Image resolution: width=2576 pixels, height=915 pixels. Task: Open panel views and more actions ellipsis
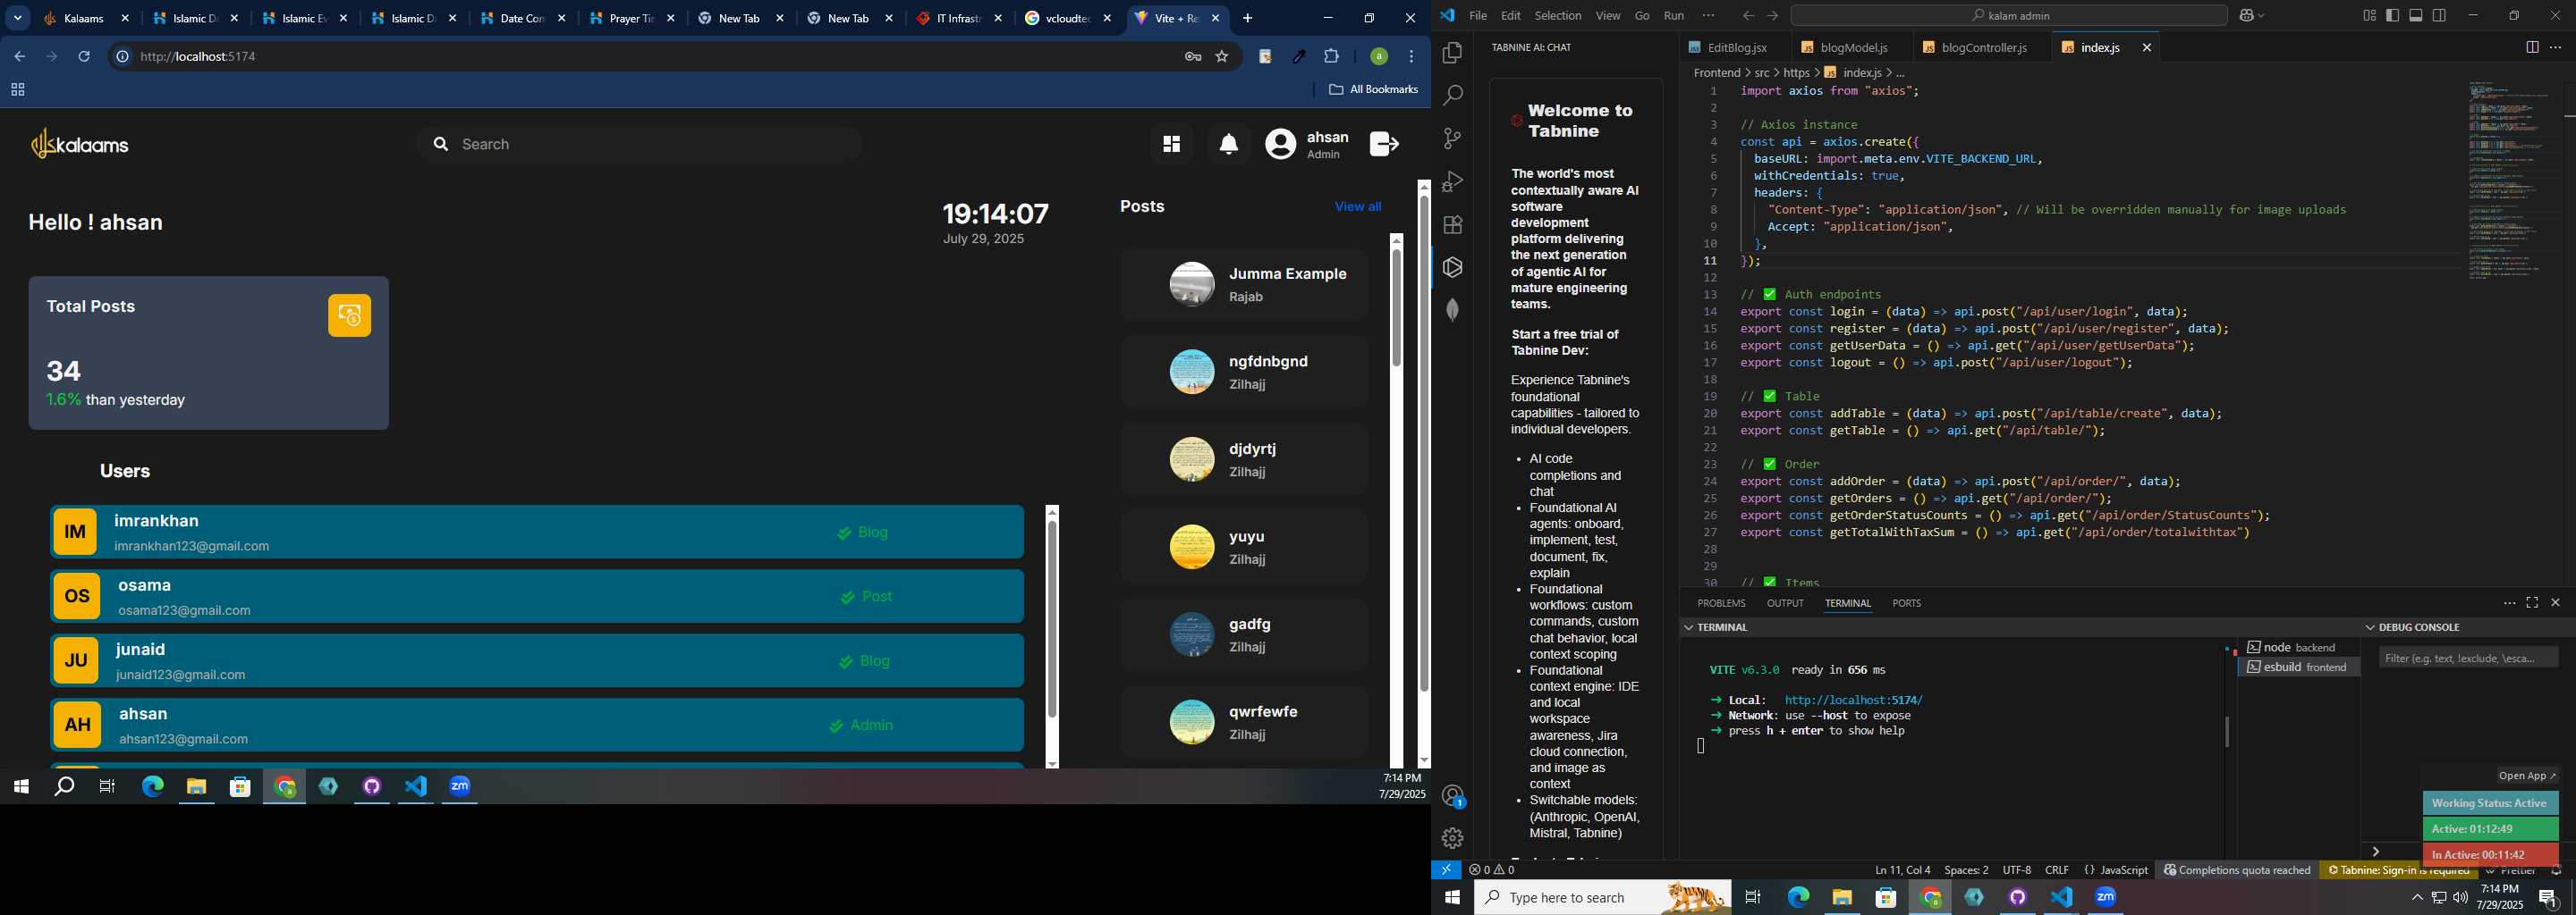coord(2509,603)
